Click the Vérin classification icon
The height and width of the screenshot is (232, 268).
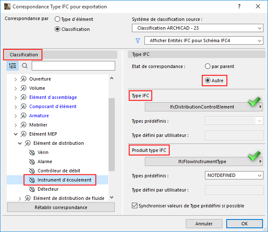pos(31,152)
